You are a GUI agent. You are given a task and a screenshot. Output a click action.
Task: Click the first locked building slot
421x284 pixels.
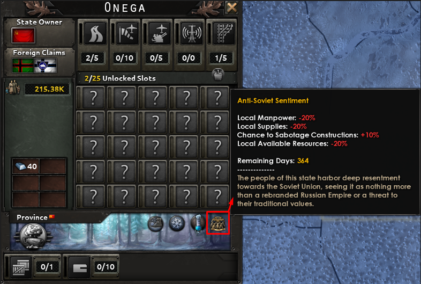pyautogui.click(x=93, y=97)
